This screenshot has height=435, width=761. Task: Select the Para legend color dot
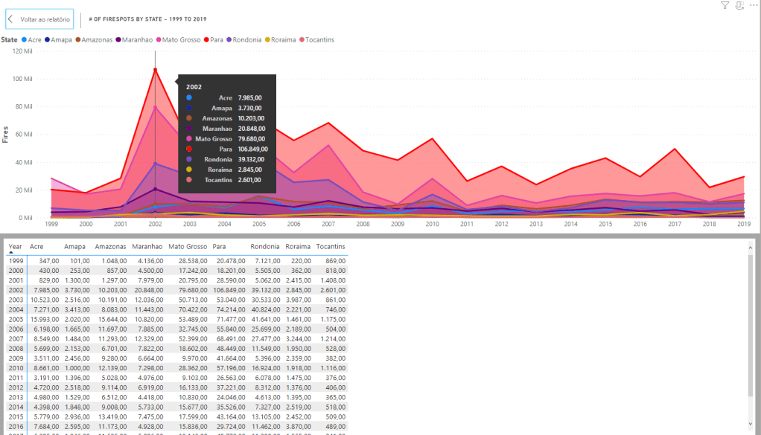pos(208,39)
